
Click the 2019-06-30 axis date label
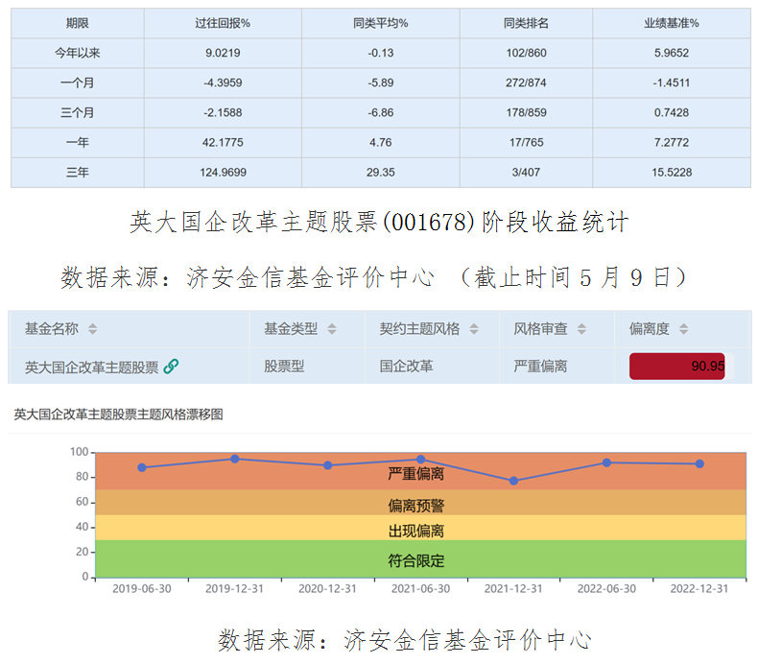142,589
